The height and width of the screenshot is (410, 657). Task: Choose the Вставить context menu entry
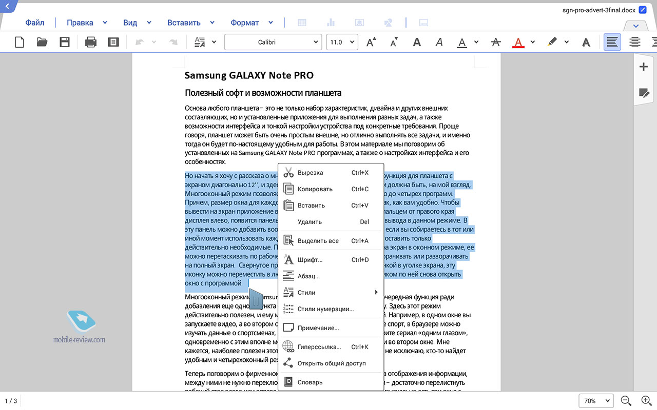tap(331, 206)
